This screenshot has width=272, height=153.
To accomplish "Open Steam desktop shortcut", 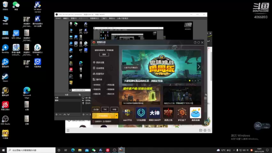I will (x=5, y=78).
